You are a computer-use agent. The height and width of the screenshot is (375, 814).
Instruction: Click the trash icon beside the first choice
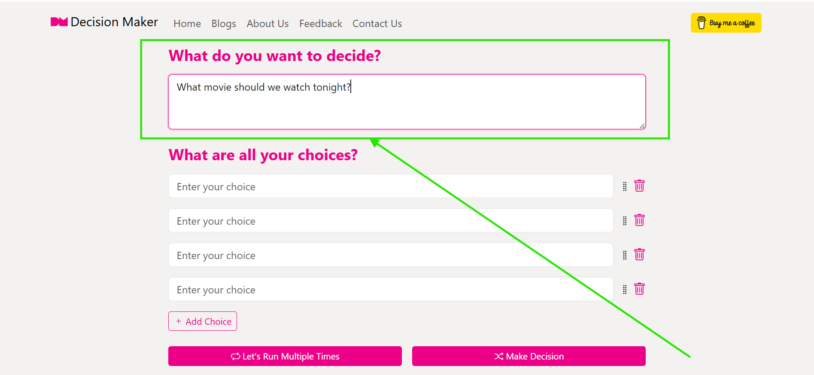[639, 186]
